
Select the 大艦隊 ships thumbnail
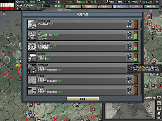(32, 79)
